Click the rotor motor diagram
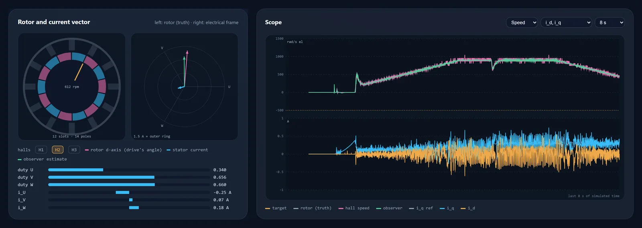Image resolution: width=642 pixels, height=228 pixels. coord(72,87)
